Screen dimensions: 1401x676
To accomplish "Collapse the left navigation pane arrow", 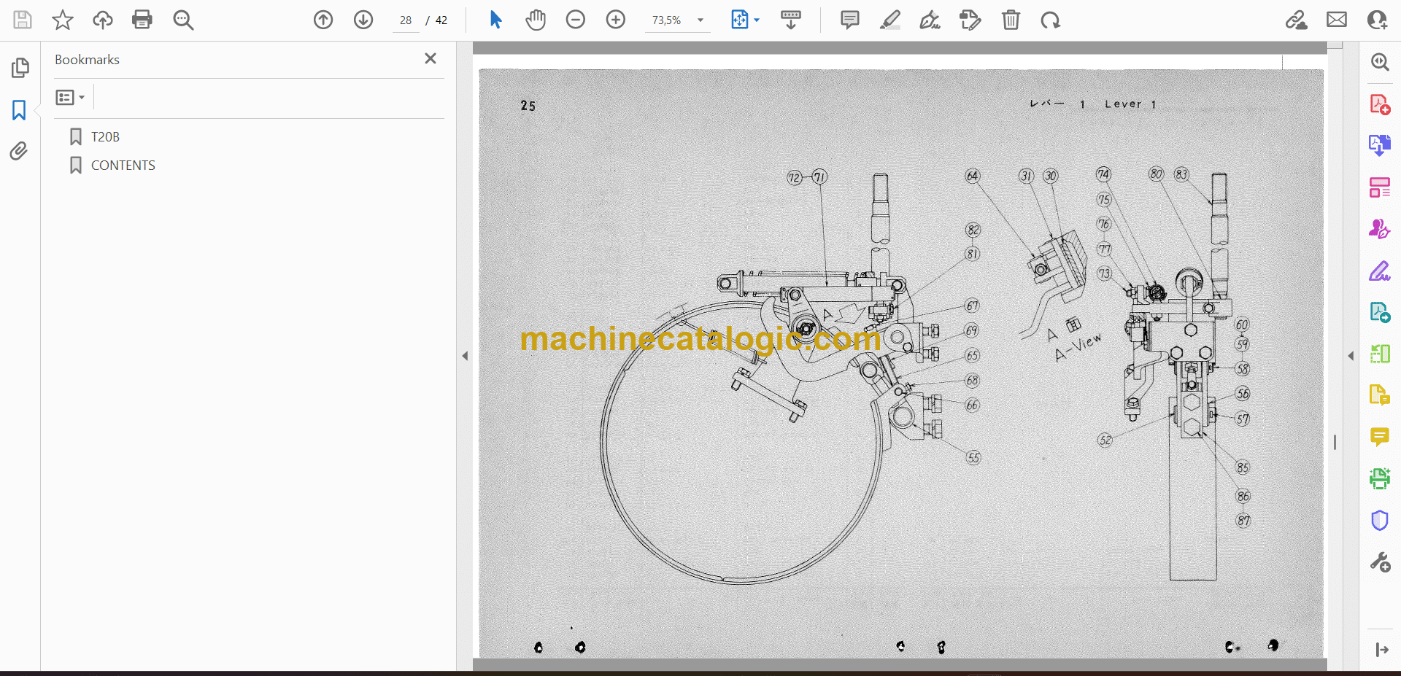I will pos(465,356).
